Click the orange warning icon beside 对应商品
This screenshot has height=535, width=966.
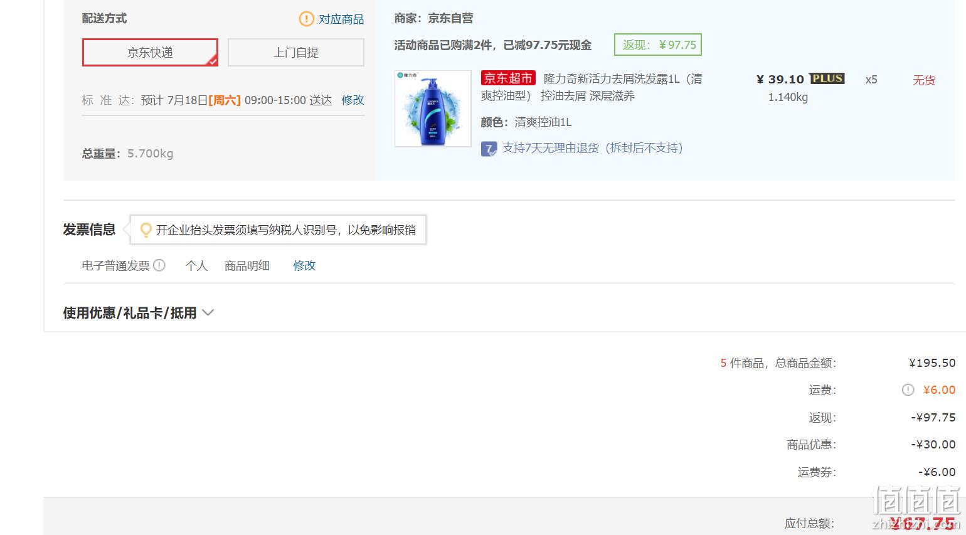[306, 19]
